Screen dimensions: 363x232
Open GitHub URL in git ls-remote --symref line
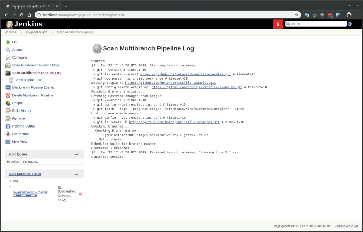[185, 74]
